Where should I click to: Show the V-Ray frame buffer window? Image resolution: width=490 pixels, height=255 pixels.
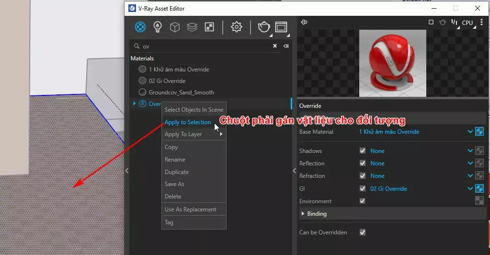point(281,27)
